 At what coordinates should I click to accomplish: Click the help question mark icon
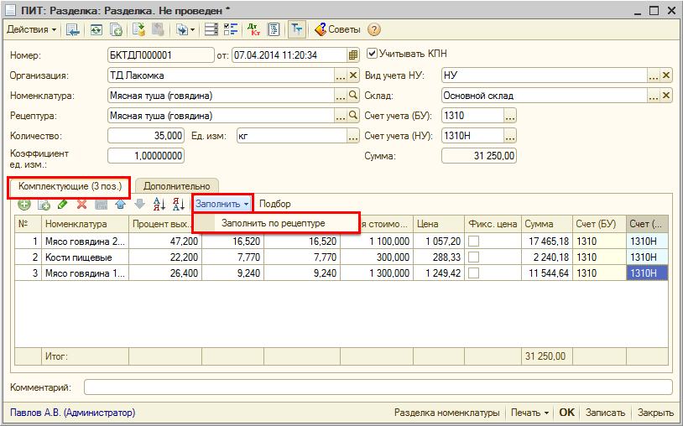pos(373,29)
